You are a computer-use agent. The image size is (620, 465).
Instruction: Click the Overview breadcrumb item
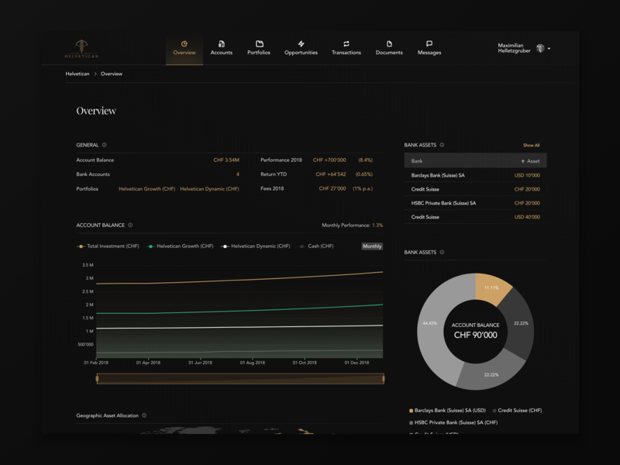112,74
